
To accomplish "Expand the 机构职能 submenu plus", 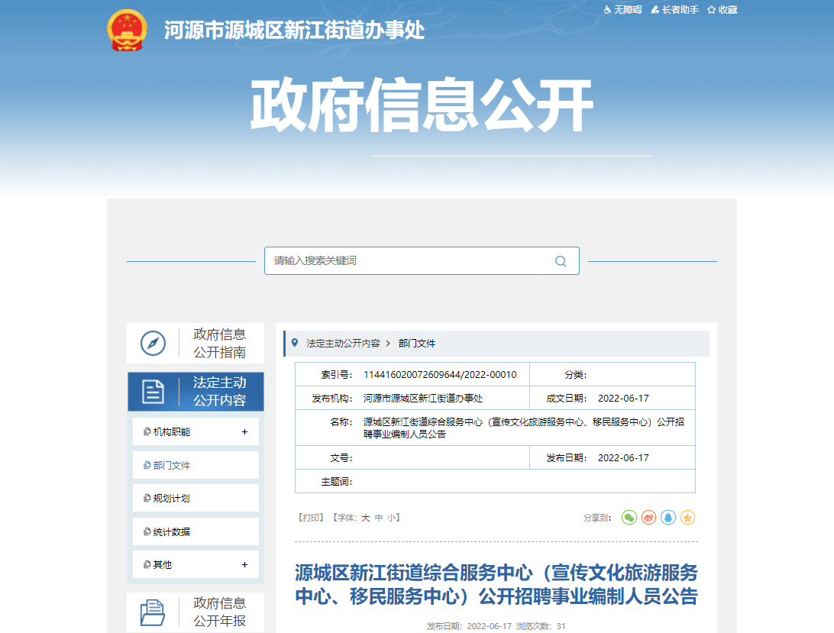I will tap(244, 432).
